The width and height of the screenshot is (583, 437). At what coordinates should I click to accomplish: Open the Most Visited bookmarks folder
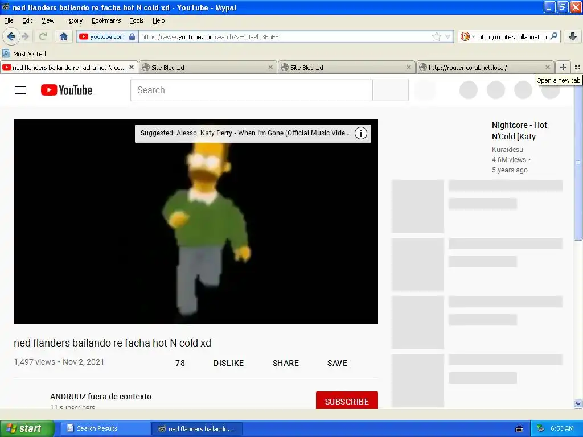[x=24, y=54]
